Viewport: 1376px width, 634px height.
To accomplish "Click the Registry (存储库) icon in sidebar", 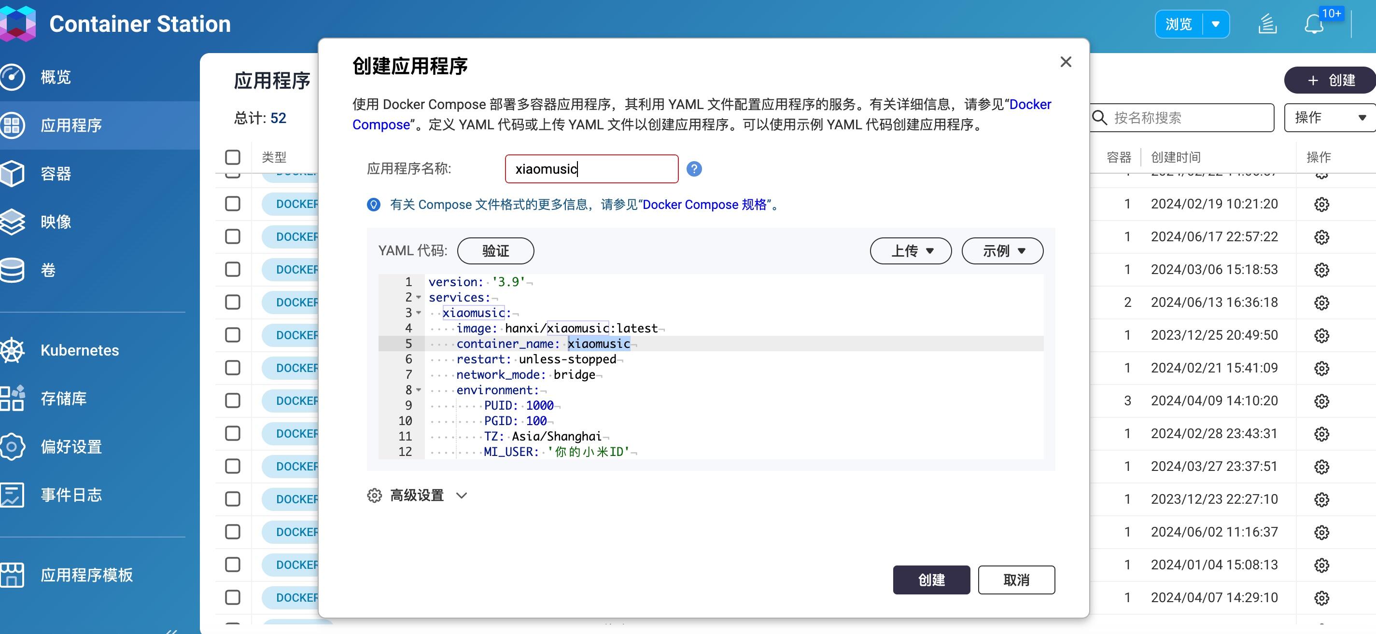I will tap(12, 398).
